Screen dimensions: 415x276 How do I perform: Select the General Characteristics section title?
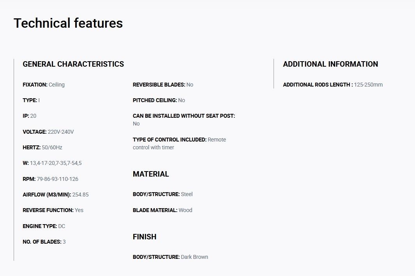click(x=73, y=64)
